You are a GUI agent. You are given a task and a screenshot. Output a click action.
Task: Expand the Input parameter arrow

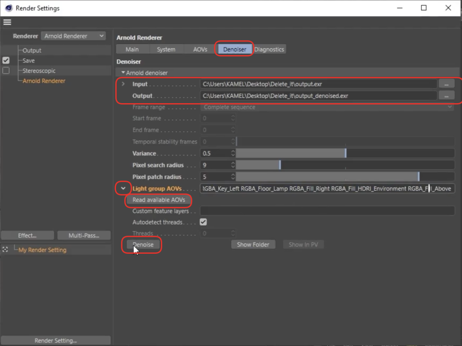(123, 84)
